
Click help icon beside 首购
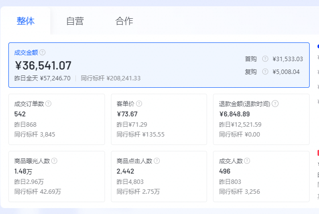tap(265, 59)
